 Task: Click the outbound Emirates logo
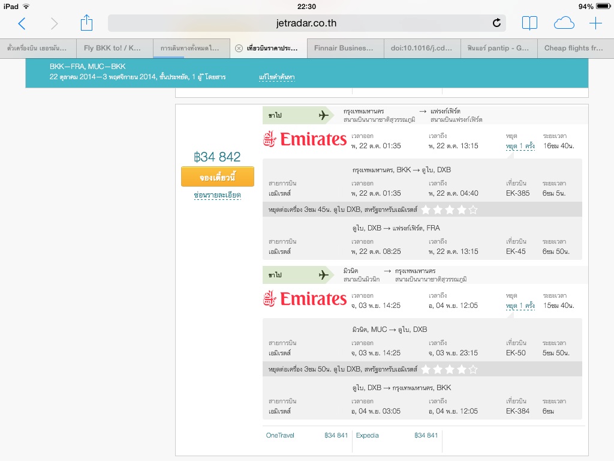click(x=305, y=139)
